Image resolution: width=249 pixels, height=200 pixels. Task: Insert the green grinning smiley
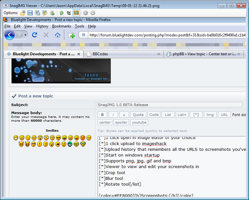(70, 144)
